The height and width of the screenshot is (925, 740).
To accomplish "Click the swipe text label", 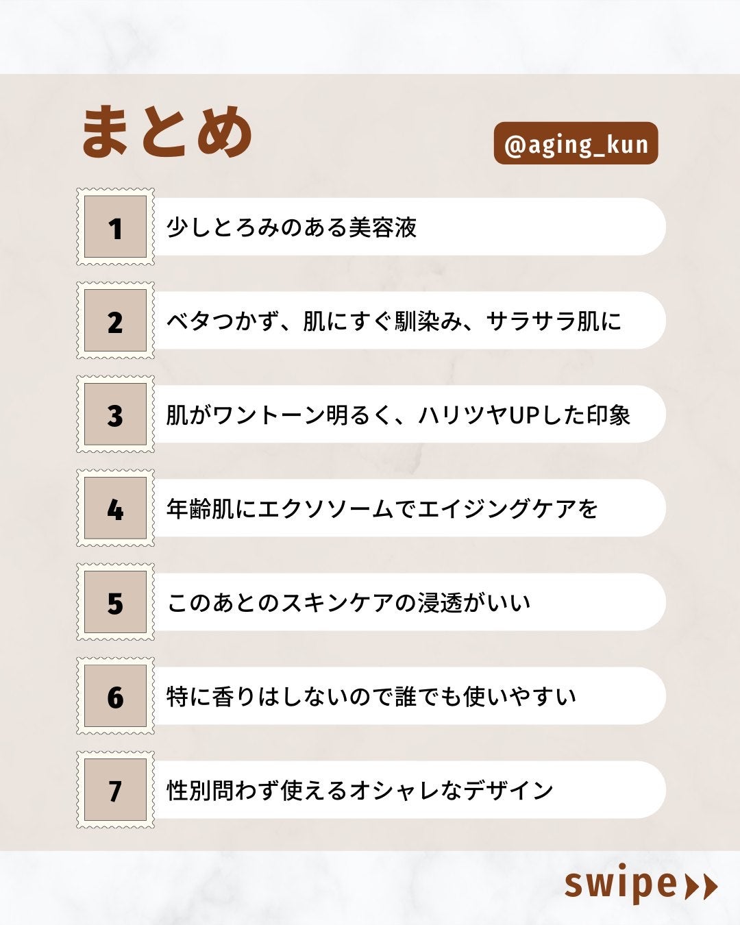I will point(620,884).
